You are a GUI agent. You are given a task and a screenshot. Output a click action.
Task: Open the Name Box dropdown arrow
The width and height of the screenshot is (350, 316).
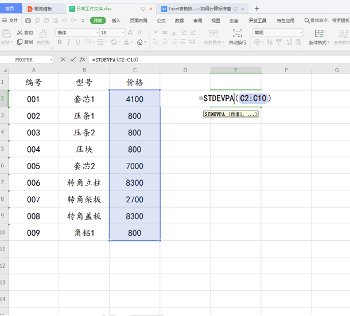click(51, 60)
